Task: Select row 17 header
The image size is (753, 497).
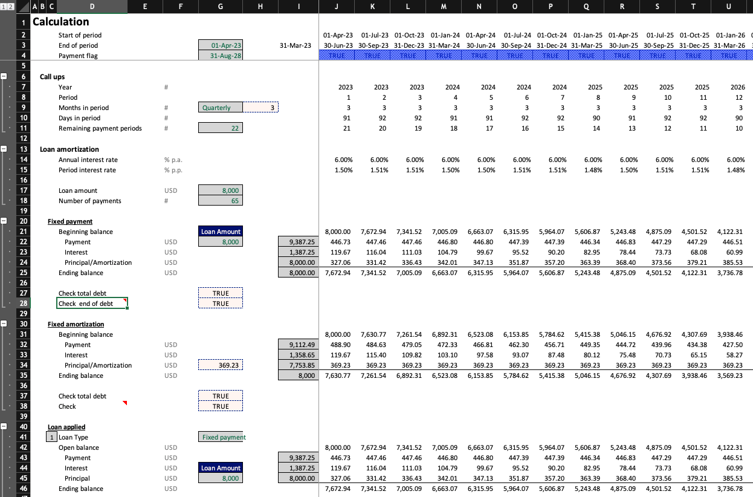Action: tap(22, 190)
